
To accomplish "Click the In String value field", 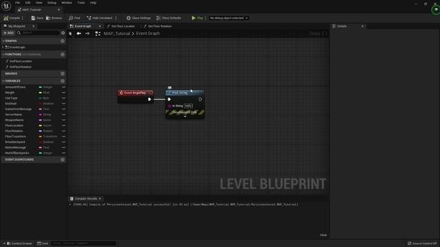I will 188,106.
